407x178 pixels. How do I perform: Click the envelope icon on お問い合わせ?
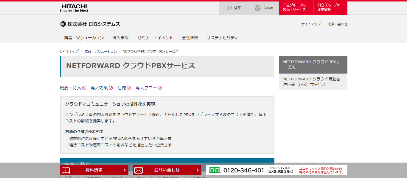click(x=139, y=170)
